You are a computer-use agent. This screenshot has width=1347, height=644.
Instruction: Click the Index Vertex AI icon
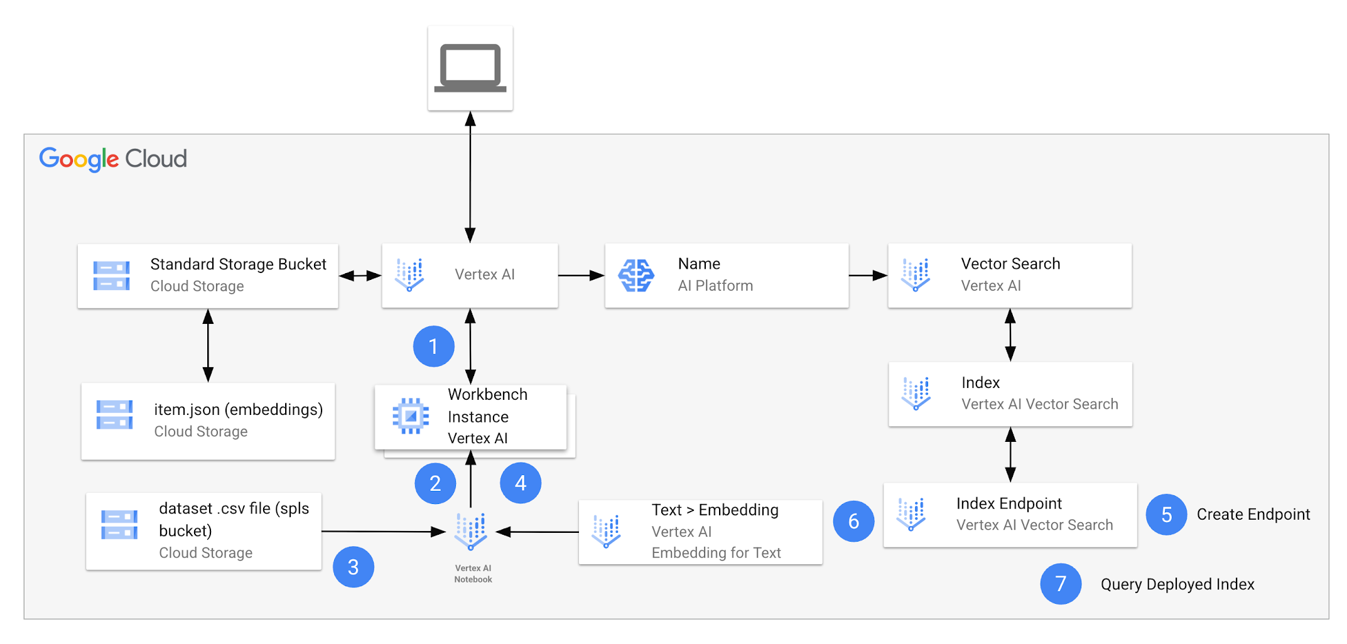(916, 394)
